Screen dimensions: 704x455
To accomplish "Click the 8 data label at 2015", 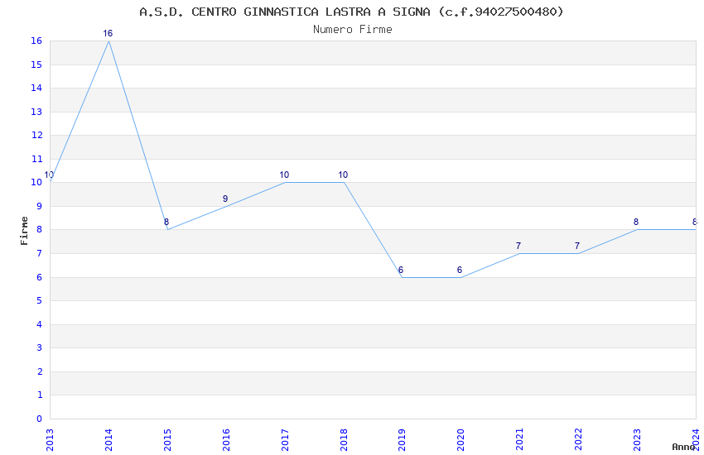I will pos(166,222).
